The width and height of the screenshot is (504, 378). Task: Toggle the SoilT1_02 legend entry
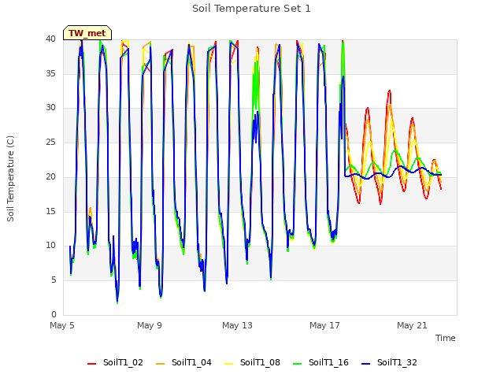click(115, 362)
